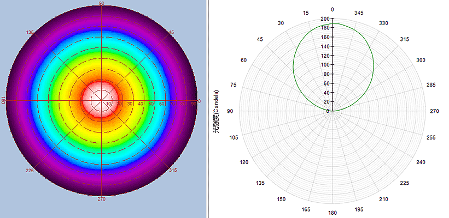Click the peak of the green intensity curve
This screenshot has width=449, height=218.
click(x=333, y=23)
